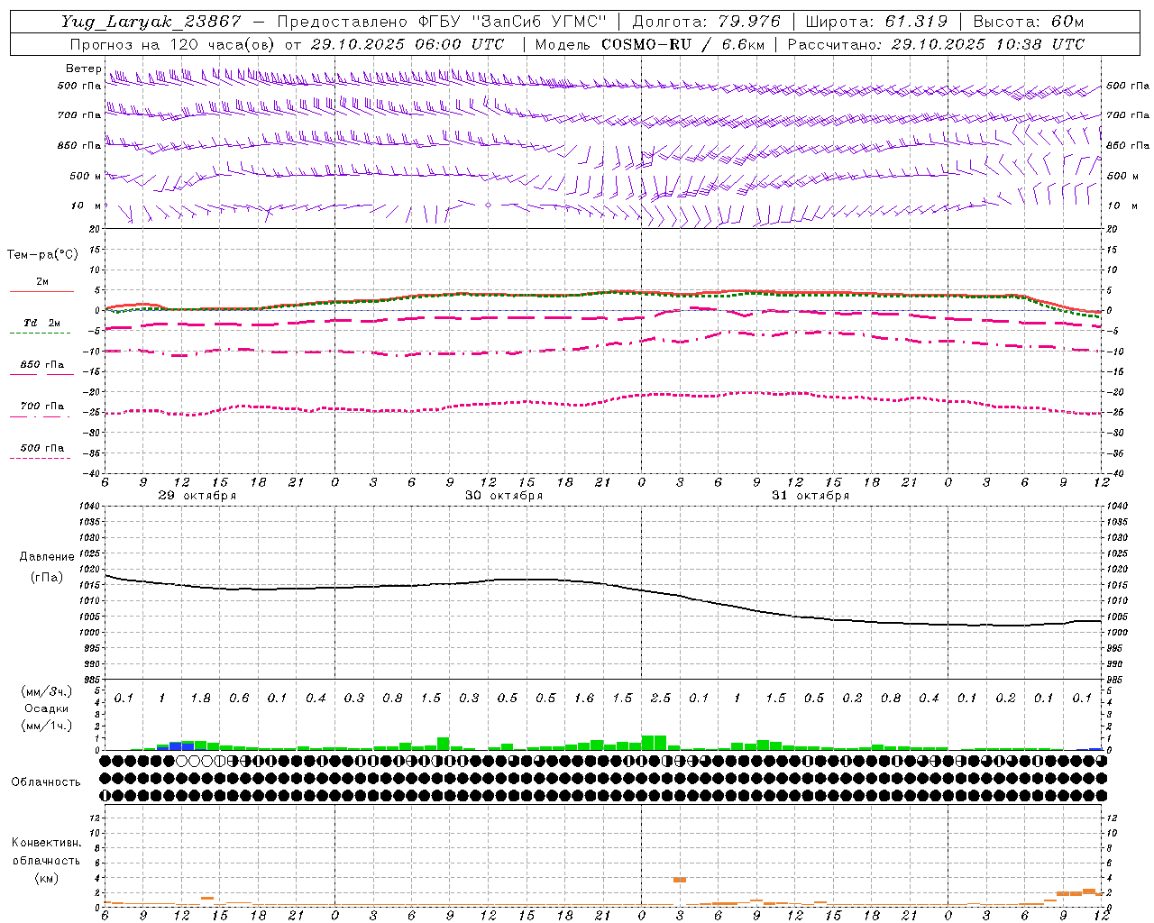Click the model label COSMO-RU / 6.6км
The width and height of the screenshot is (1154, 923).
click(x=683, y=44)
